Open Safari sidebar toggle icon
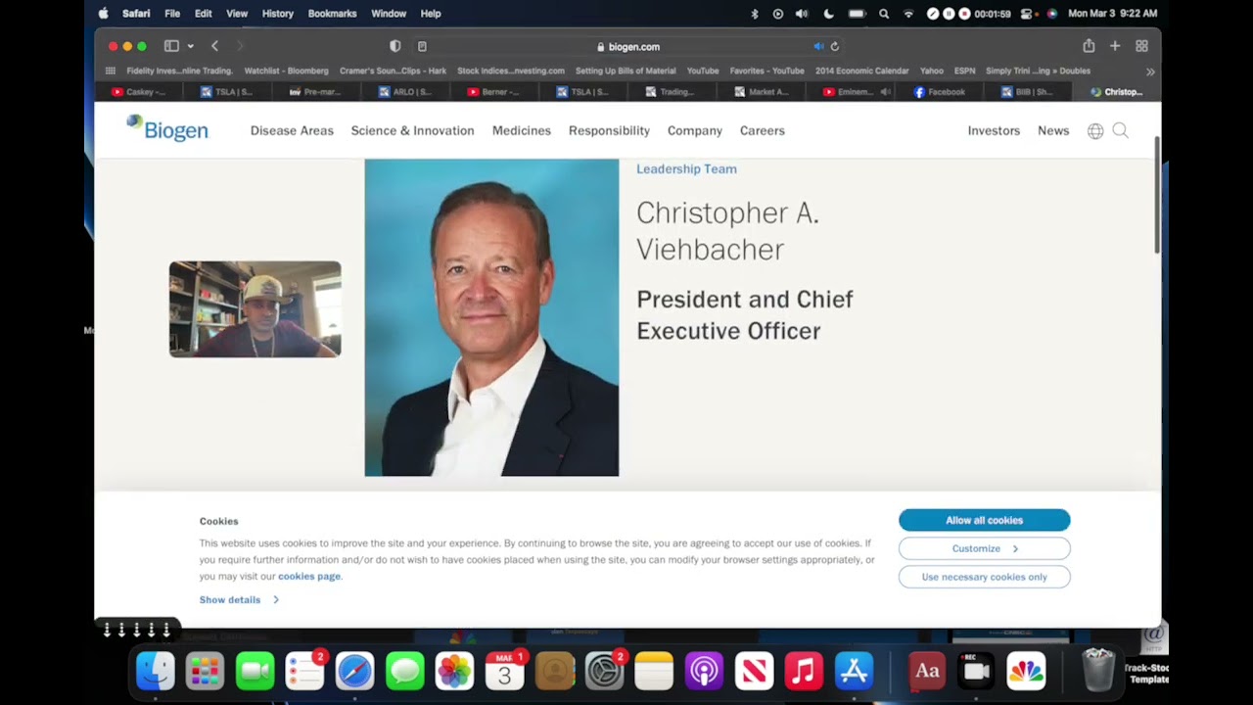Image resolution: width=1253 pixels, height=705 pixels. (171, 46)
